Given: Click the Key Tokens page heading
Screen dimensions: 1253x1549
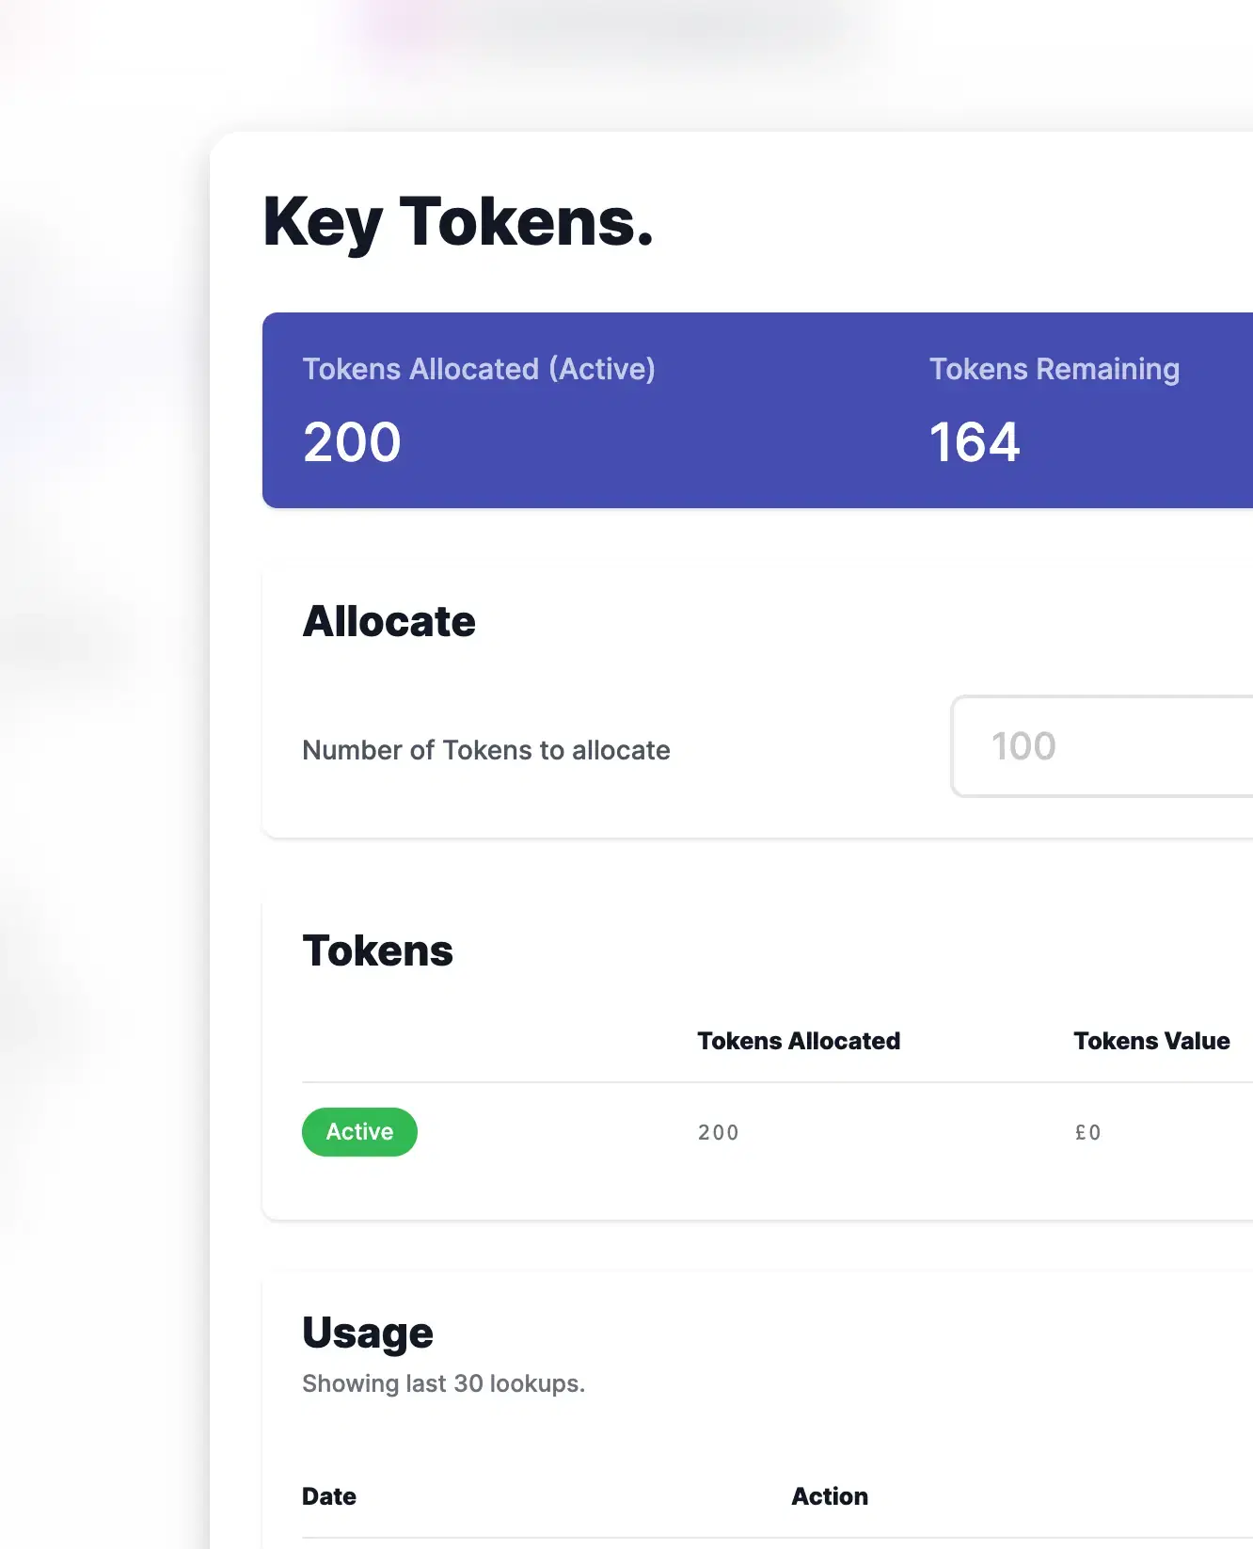Looking at the screenshot, I should (458, 223).
